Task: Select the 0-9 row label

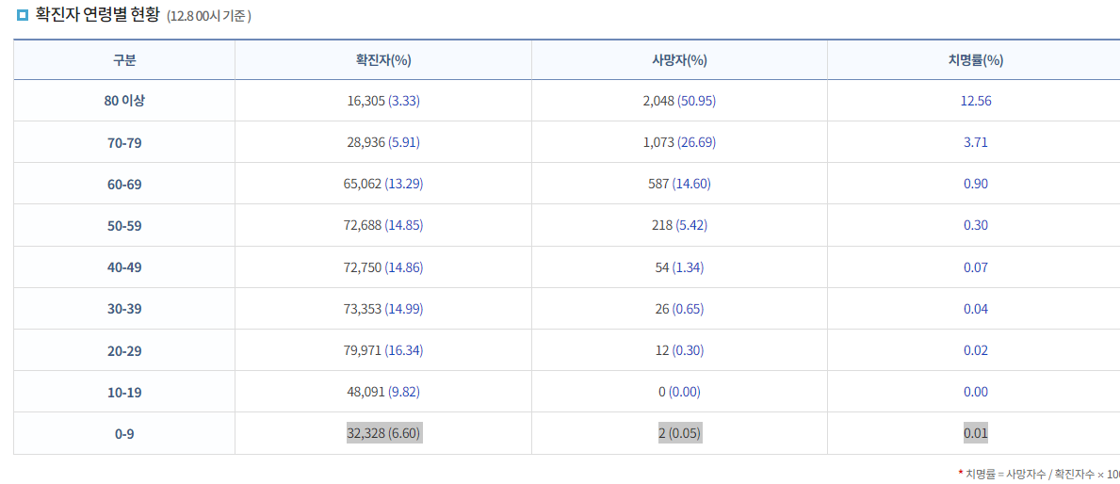Action: [124, 433]
